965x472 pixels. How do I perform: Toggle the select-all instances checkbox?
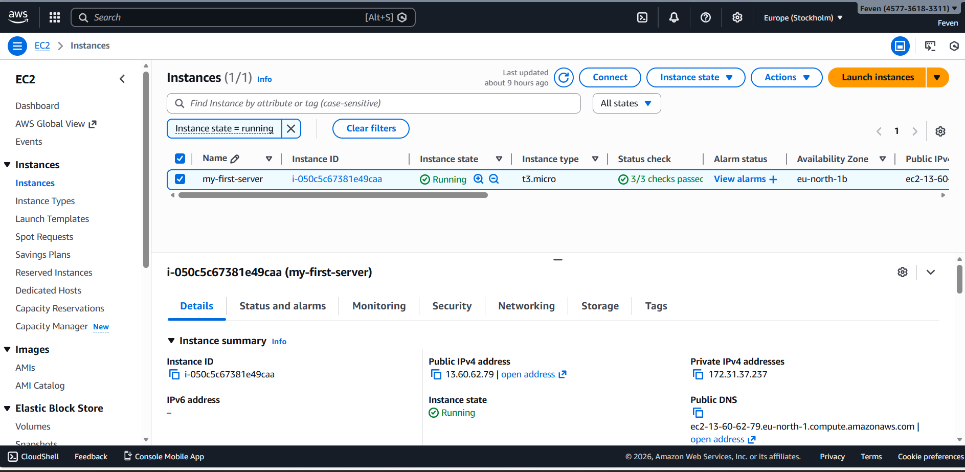click(180, 159)
